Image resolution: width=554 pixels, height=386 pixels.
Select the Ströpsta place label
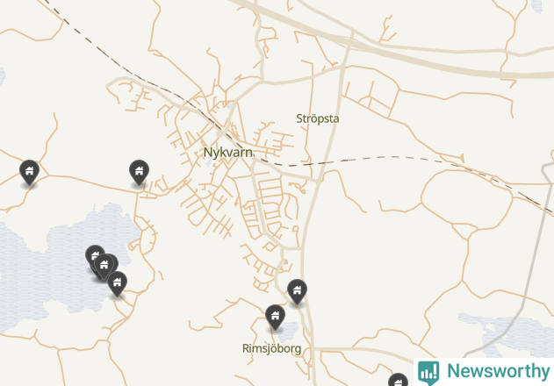tap(318, 118)
